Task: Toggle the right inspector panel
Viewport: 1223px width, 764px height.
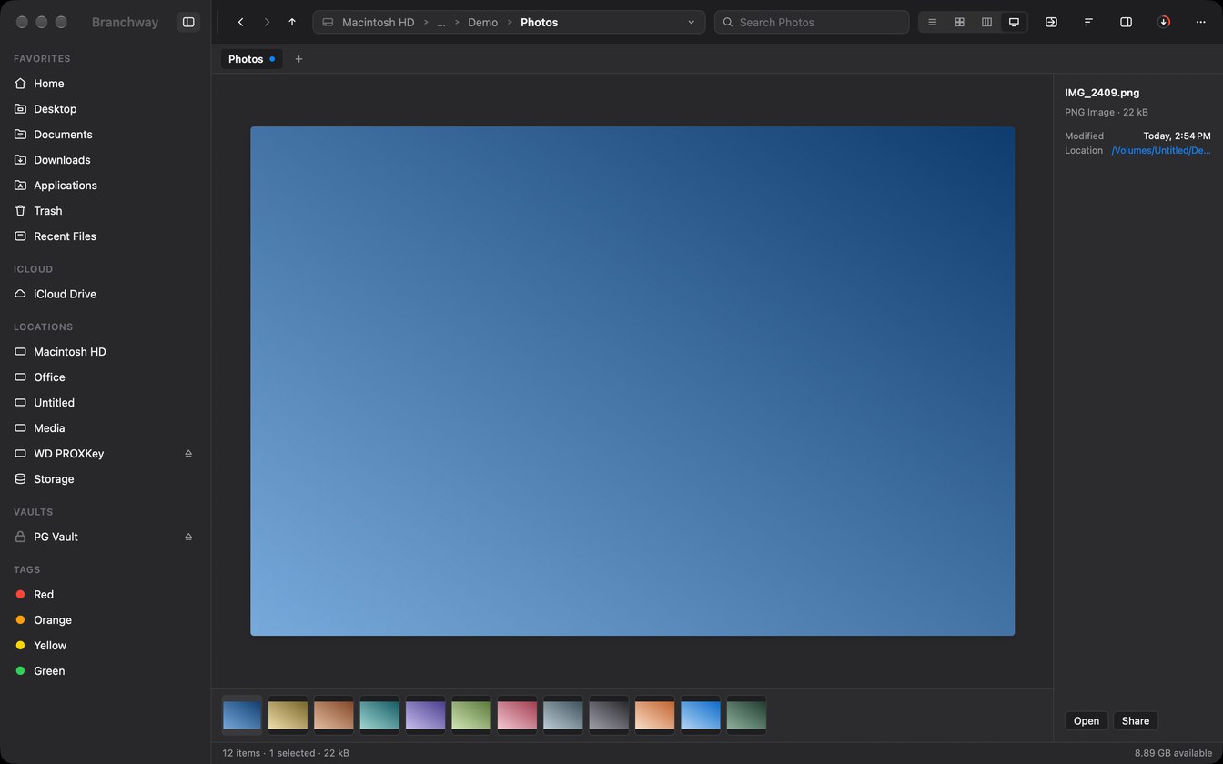Action: (x=1126, y=22)
